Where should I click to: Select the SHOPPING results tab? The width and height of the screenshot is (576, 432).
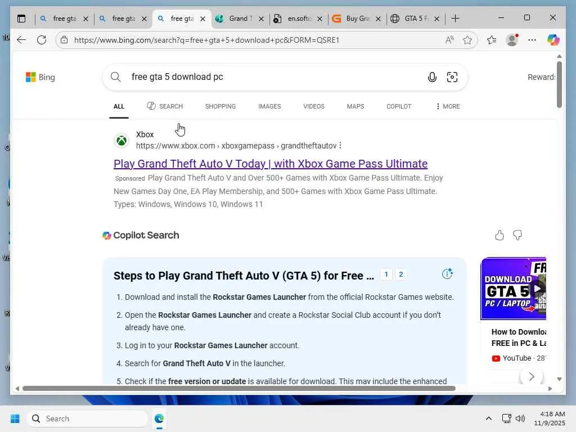pyautogui.click(x=220, y=106)
